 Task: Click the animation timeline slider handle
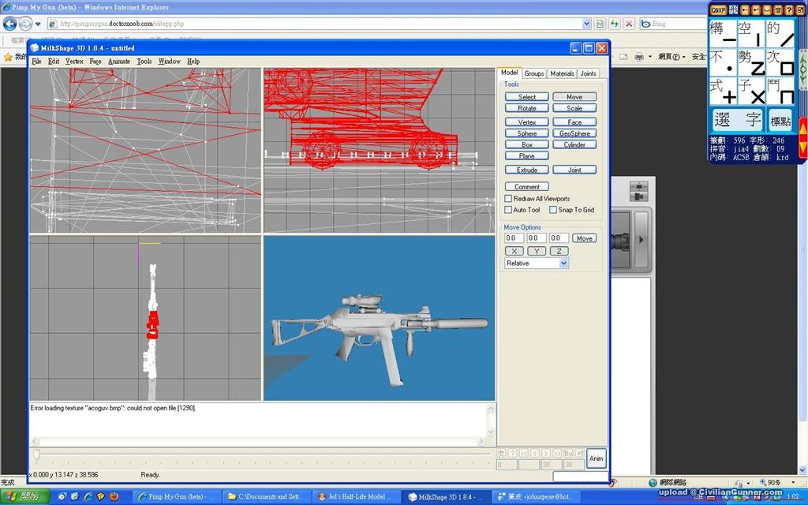36,454
